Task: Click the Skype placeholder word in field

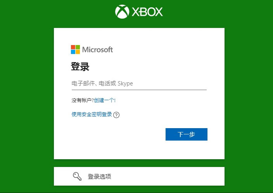Action: pos(125,83)
